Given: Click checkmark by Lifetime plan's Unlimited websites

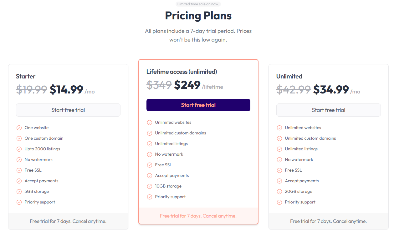Looking at the screenshot, I should tap(150, 123).
